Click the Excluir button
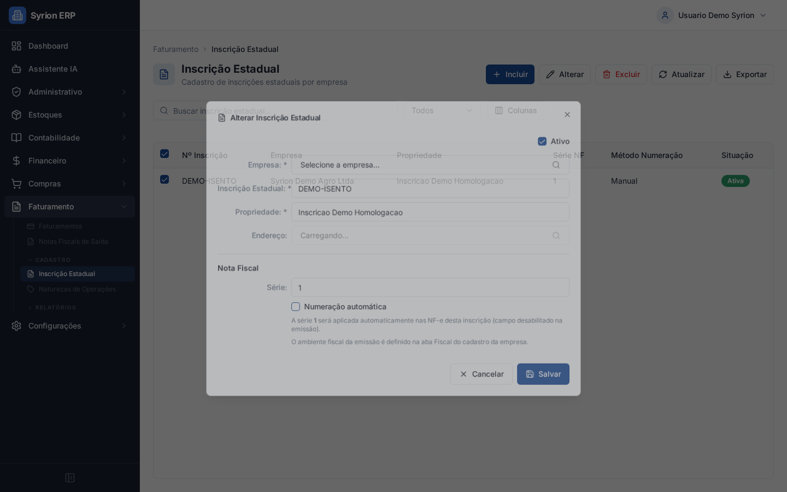This screenshot has width=787, height=492. click(x=621, y=74)
